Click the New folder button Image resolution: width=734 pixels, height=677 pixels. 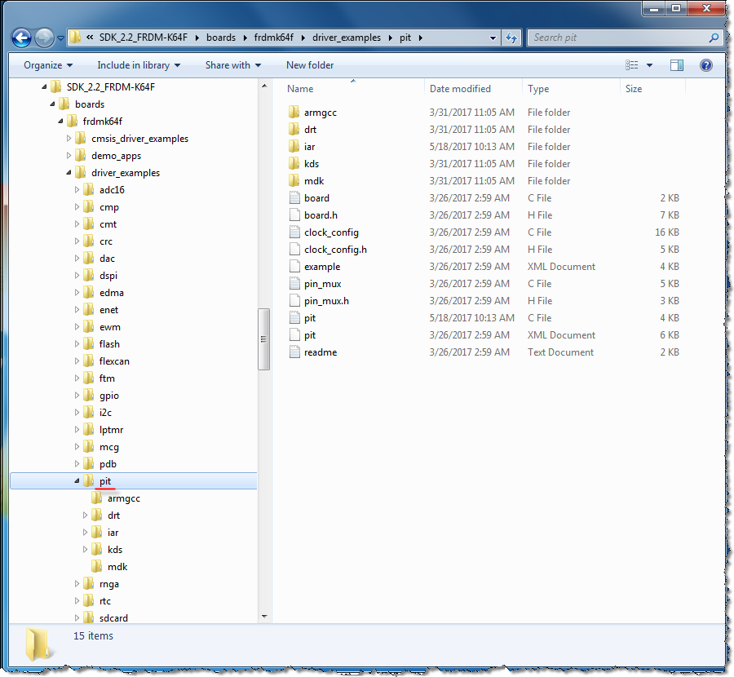coord(309,64)
